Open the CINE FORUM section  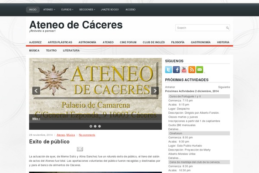point(128,42)
